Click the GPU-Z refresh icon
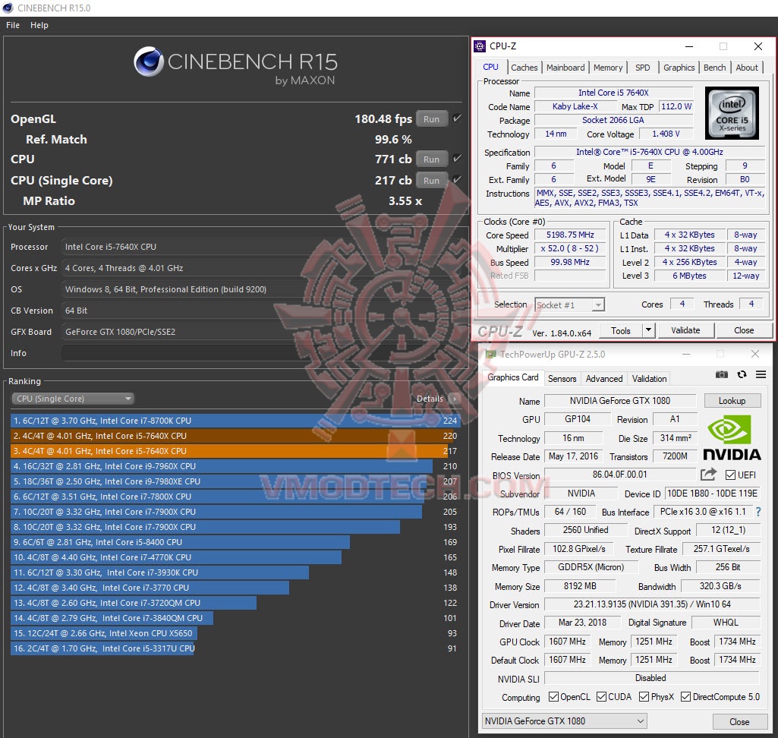Screen dimensions: 778x738 [x=742, y=375]
